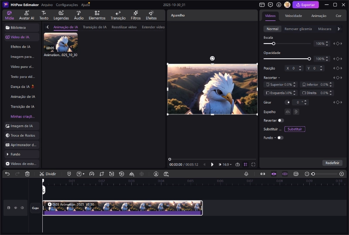Open the Filtros panel

(136, 16)
